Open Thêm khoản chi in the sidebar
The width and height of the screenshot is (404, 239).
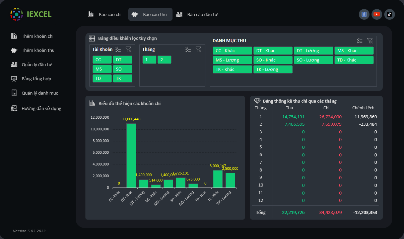tap(38, 36)
